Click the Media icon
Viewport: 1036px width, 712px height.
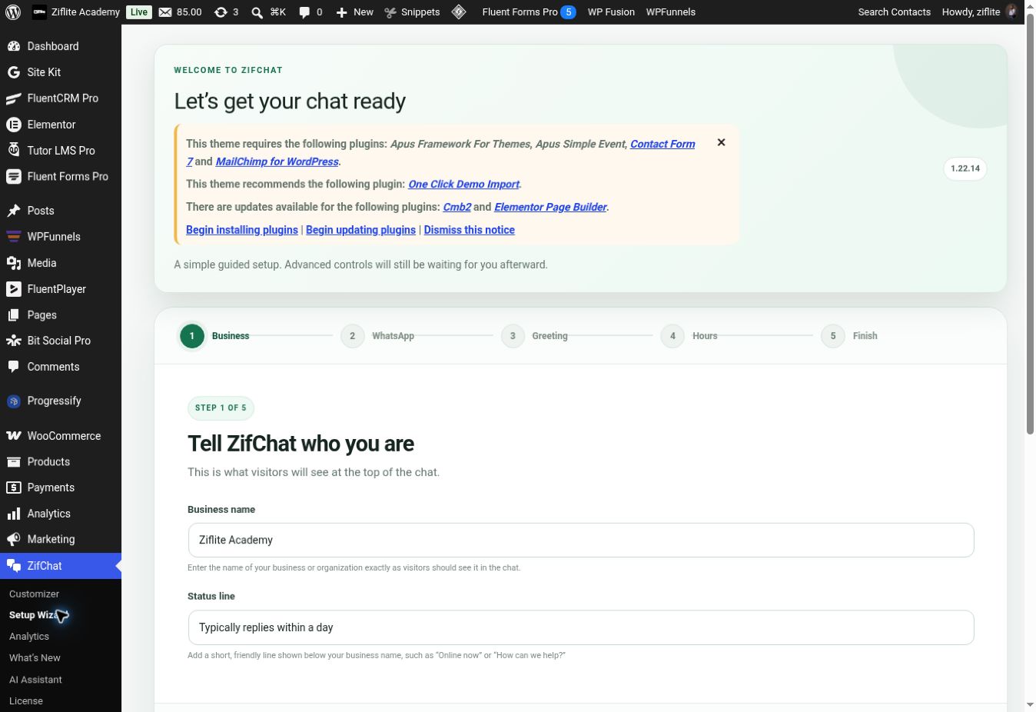[13, 263]
